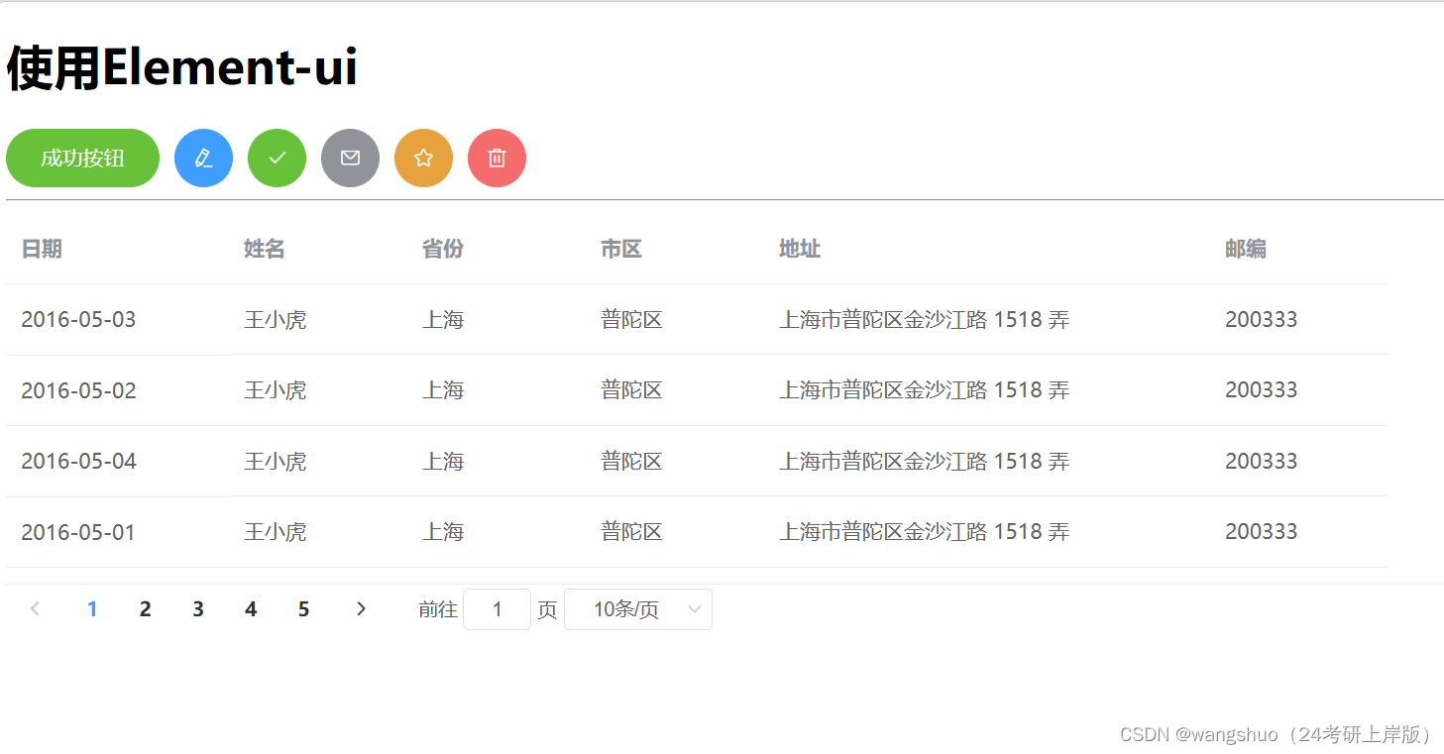
Task: Click 王小虎 in the 2016-05-02 row
Action: click(276, 390)
